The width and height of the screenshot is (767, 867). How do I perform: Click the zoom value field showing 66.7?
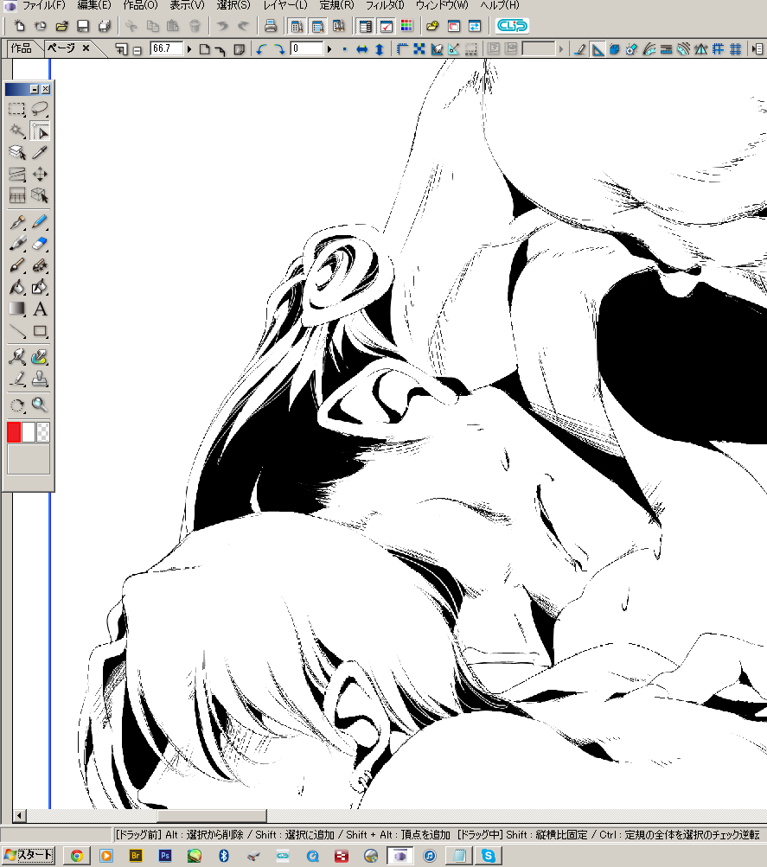click(166, 48)
